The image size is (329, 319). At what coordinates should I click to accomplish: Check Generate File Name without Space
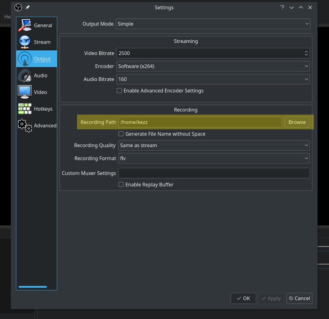tap(121, 134)
